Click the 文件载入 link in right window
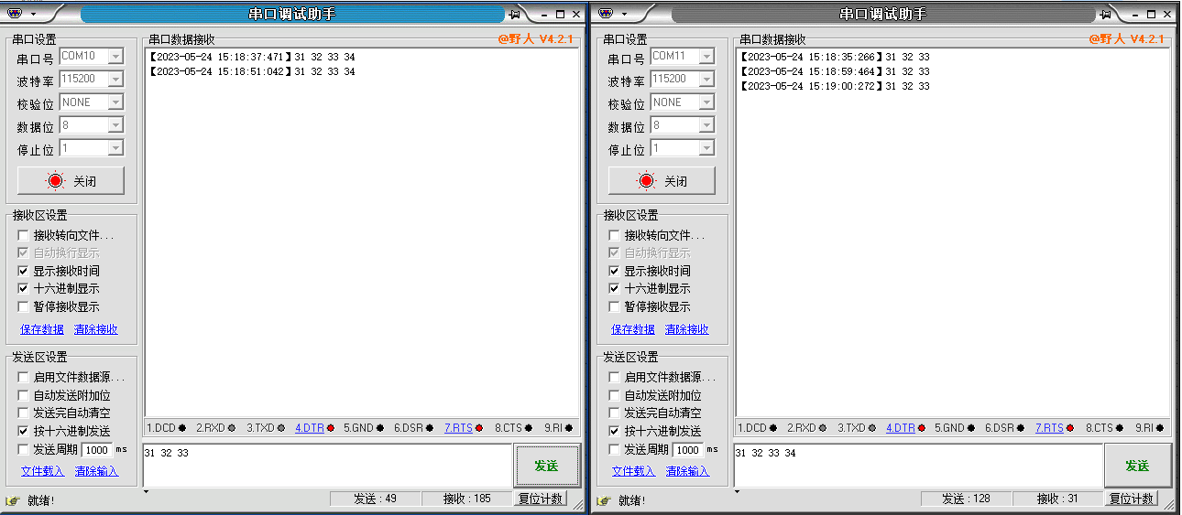Image resolution: width=1182 pixels, height=515 pixels. click(x=633, y=471)
